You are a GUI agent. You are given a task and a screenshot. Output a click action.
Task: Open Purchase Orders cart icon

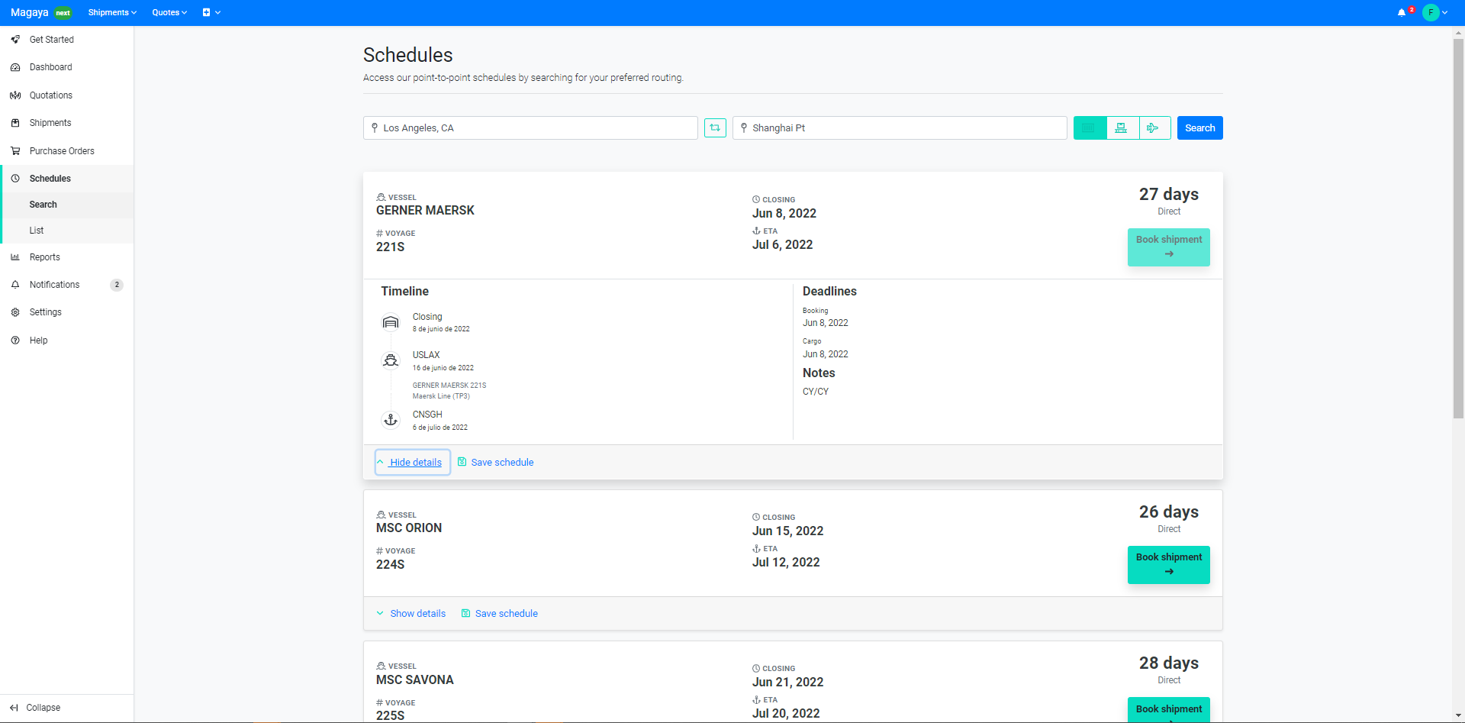(15, 151)
